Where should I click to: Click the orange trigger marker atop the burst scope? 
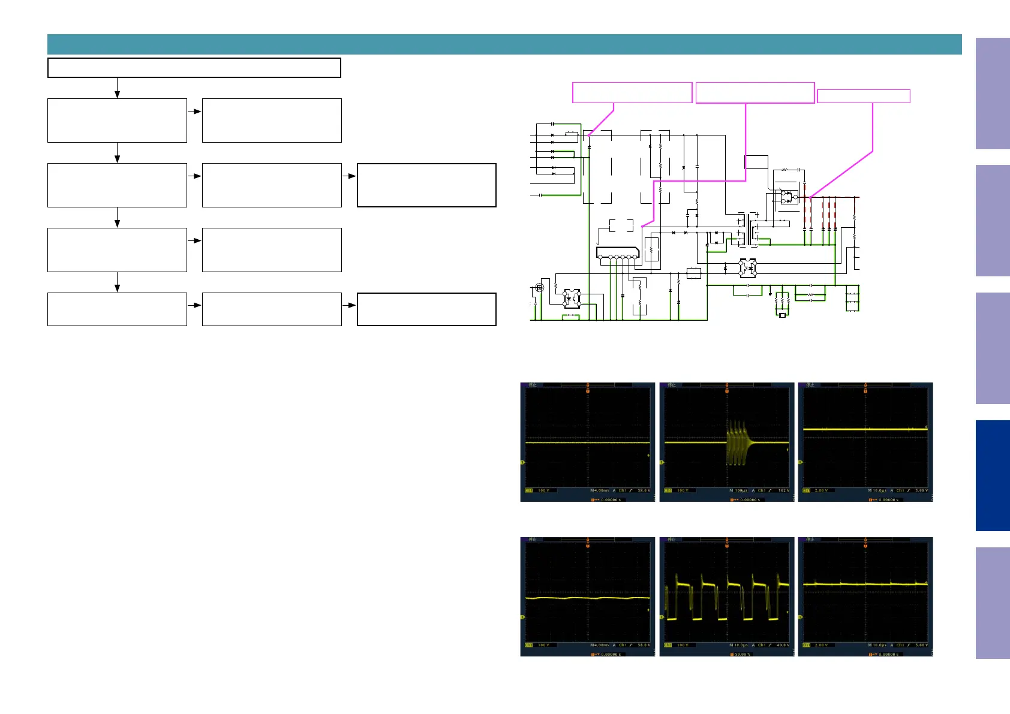pos(727,389)
